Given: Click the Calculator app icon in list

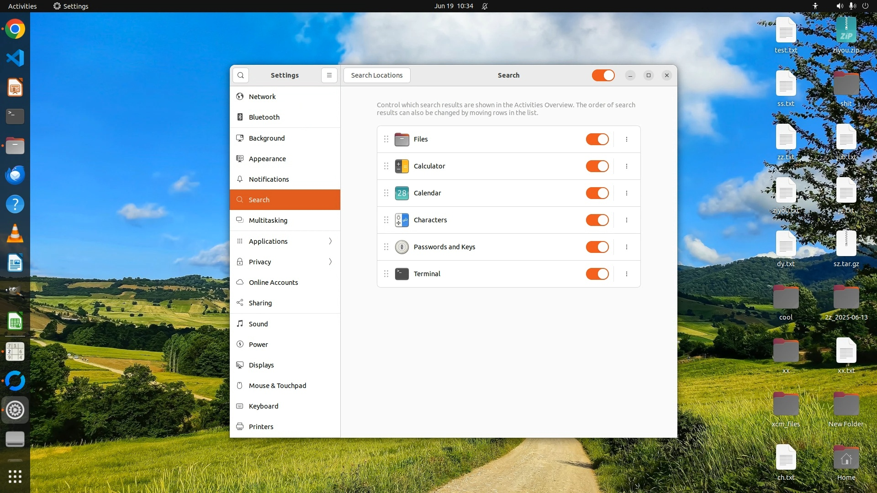Looking at the screenshot, I should (x=402, y=166).
